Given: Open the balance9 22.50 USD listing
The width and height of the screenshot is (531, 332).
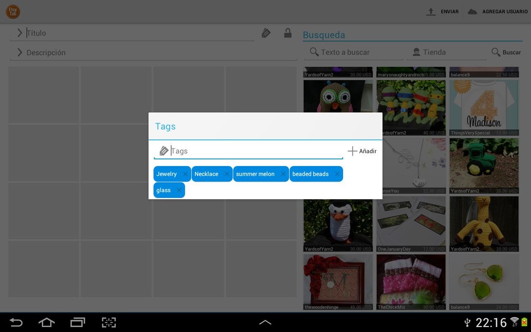Looking at the screenshot, I should click(484, 72).
